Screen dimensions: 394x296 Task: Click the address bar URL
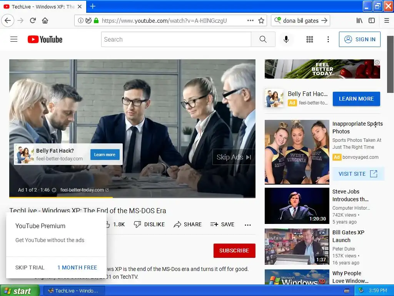point(164,21)
